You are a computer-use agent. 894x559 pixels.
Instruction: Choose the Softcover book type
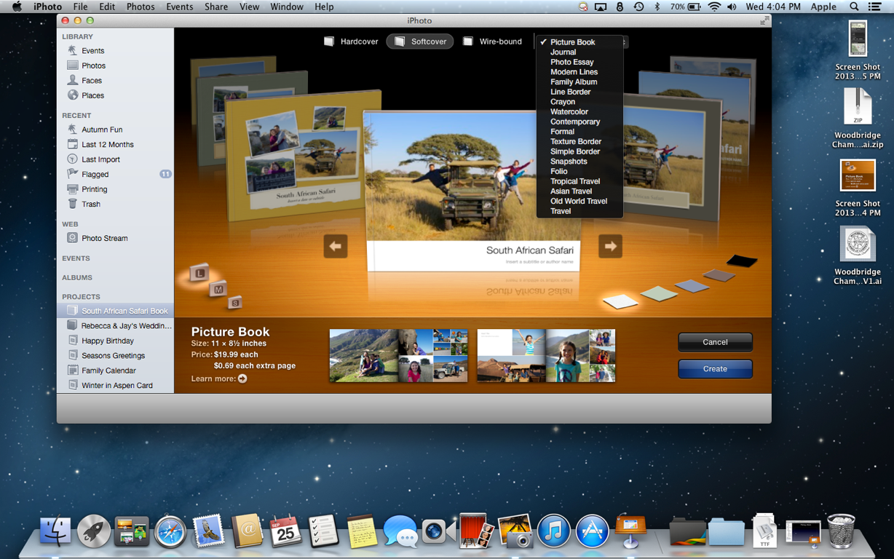[x=420, y=41]
